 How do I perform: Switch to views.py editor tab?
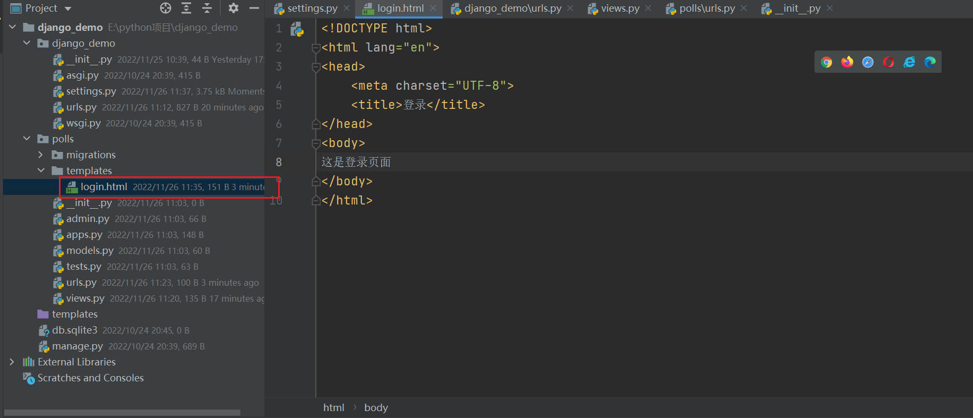(619, 8)
